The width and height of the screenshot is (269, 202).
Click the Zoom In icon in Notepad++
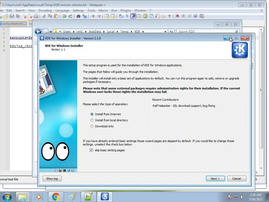click(93, 16)
